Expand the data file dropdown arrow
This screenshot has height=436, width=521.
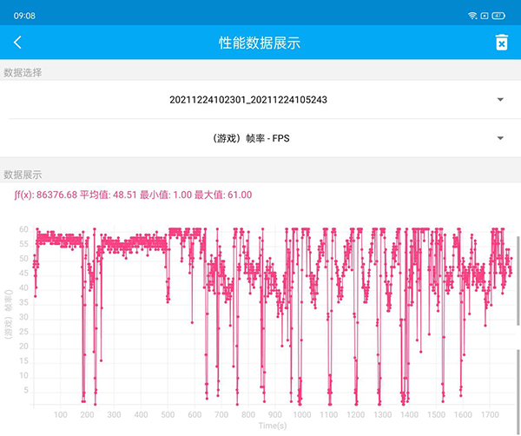click(500, 100)
